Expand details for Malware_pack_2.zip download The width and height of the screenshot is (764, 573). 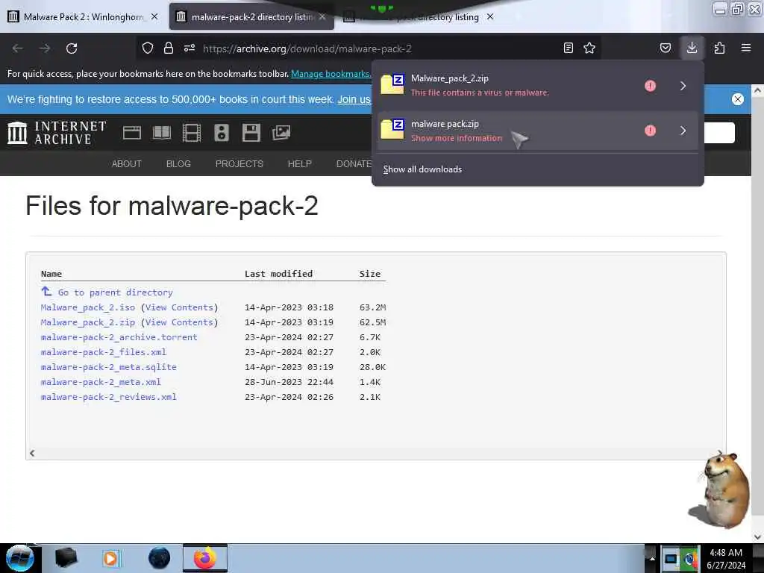(683, 86)
